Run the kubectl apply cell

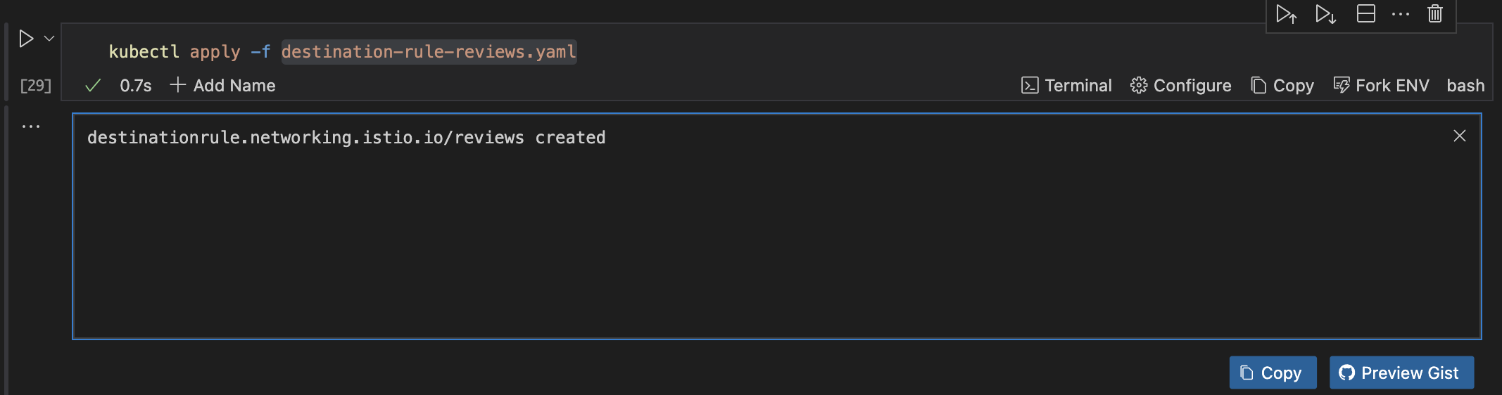pos(26,39)
